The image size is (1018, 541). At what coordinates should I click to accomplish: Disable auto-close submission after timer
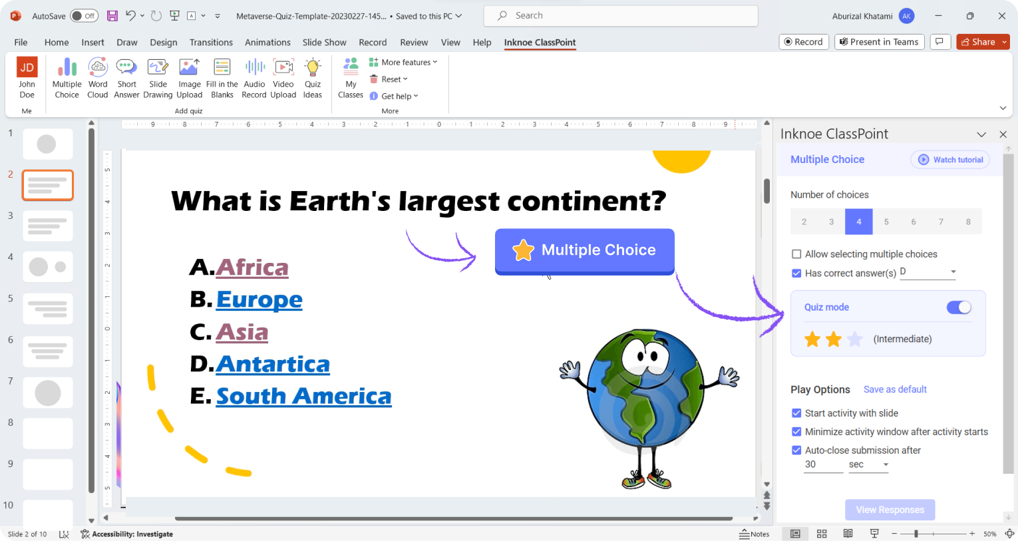click(796, 451)
